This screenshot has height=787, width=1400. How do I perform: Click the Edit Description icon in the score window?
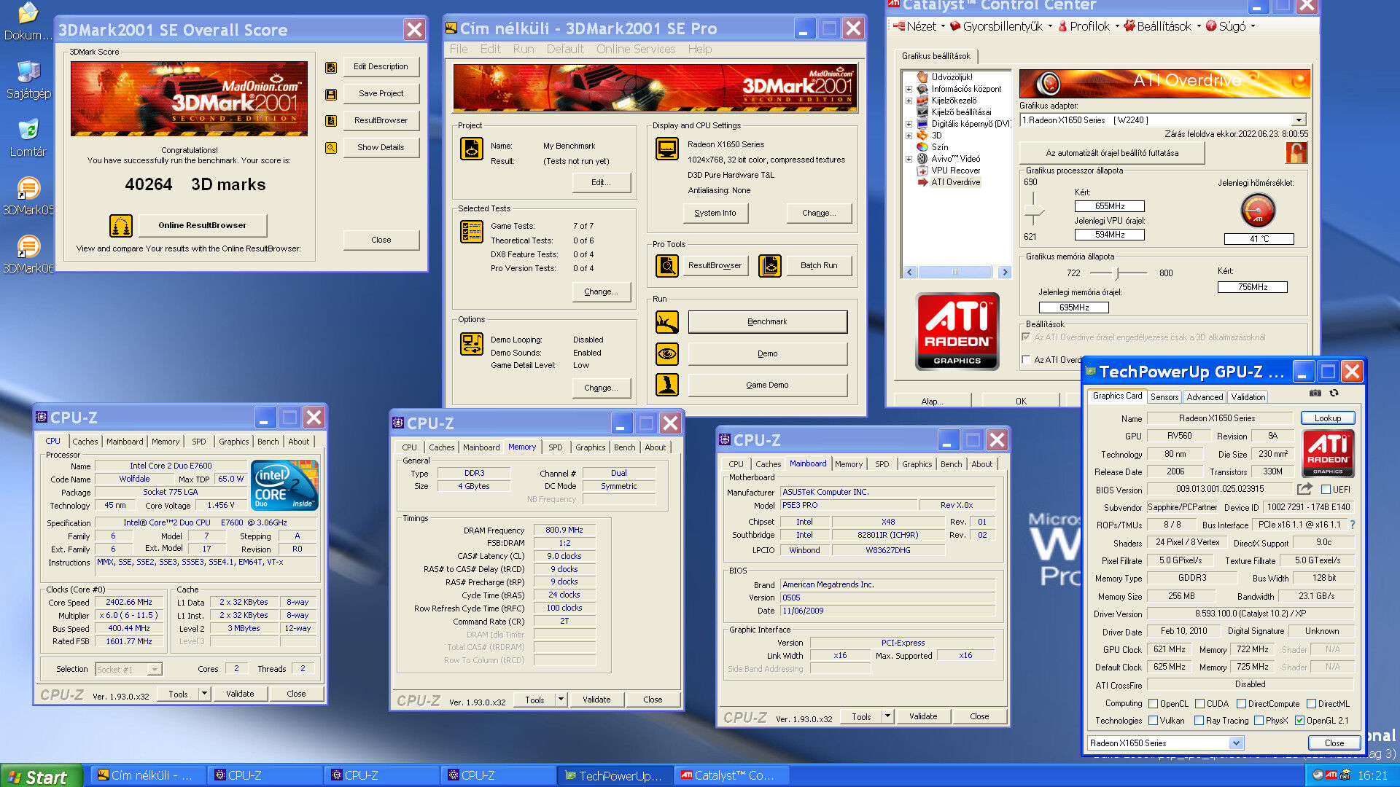coord(331,67)
